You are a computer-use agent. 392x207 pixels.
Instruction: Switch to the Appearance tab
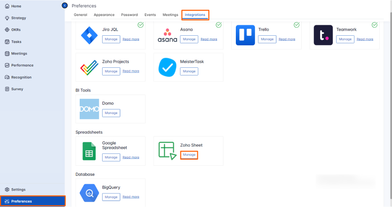(x=104, y=15)
